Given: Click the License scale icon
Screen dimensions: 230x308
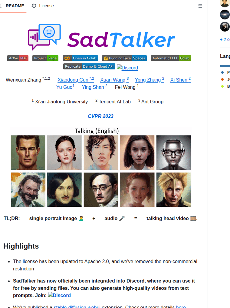Looking at the screenshot, I should pos(34,6).
